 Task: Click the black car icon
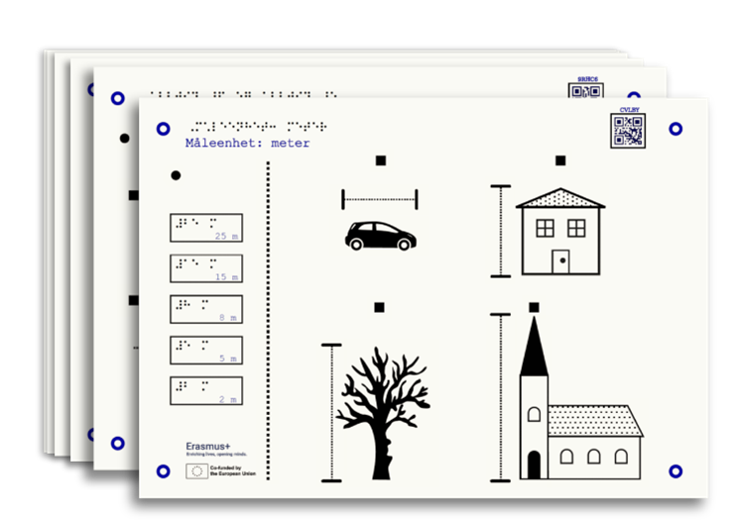click(x=380, y=236)
